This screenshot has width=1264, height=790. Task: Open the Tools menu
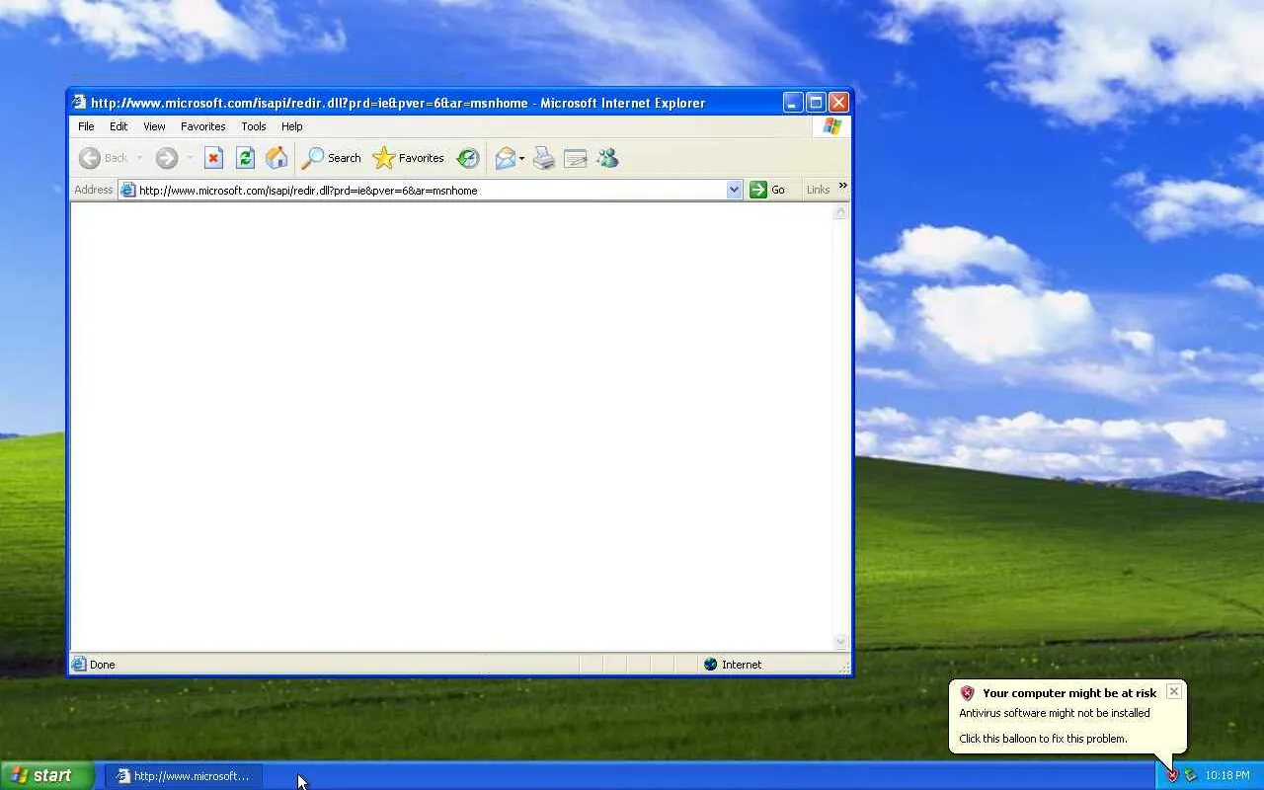coord(254,126)
